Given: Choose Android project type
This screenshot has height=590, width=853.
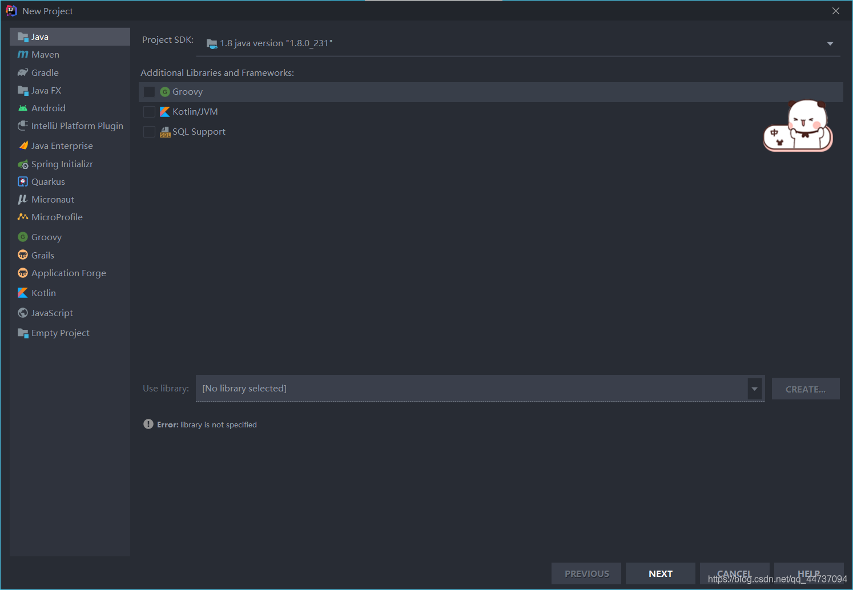Looking at the screenshot, I should click(70, 108).
